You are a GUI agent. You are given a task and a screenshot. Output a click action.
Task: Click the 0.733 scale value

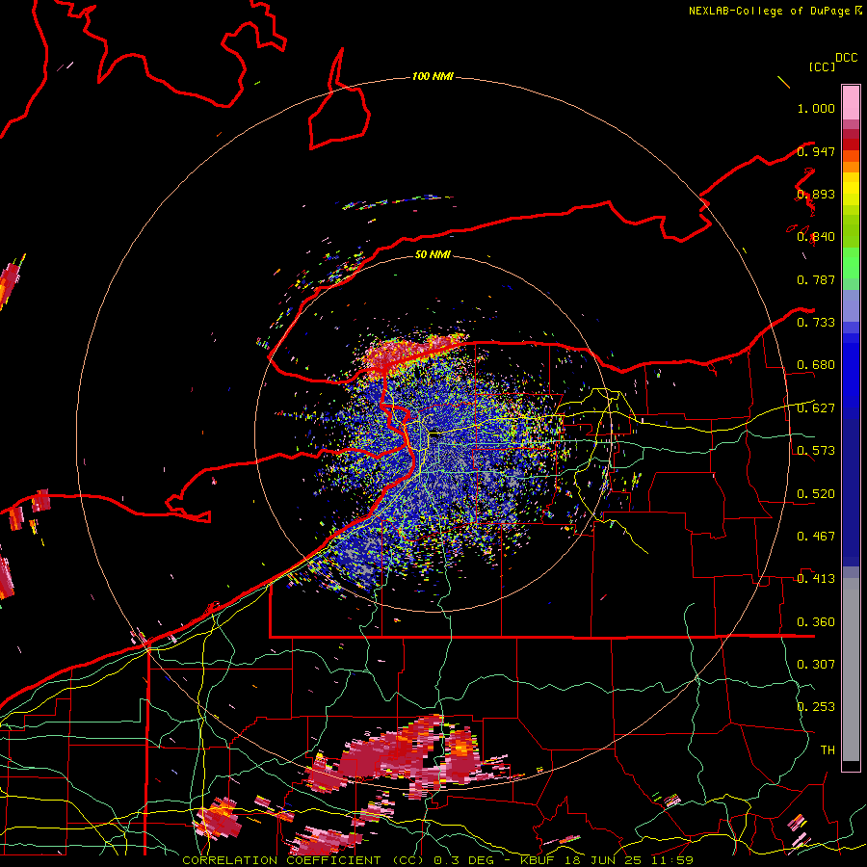point(816,323)
